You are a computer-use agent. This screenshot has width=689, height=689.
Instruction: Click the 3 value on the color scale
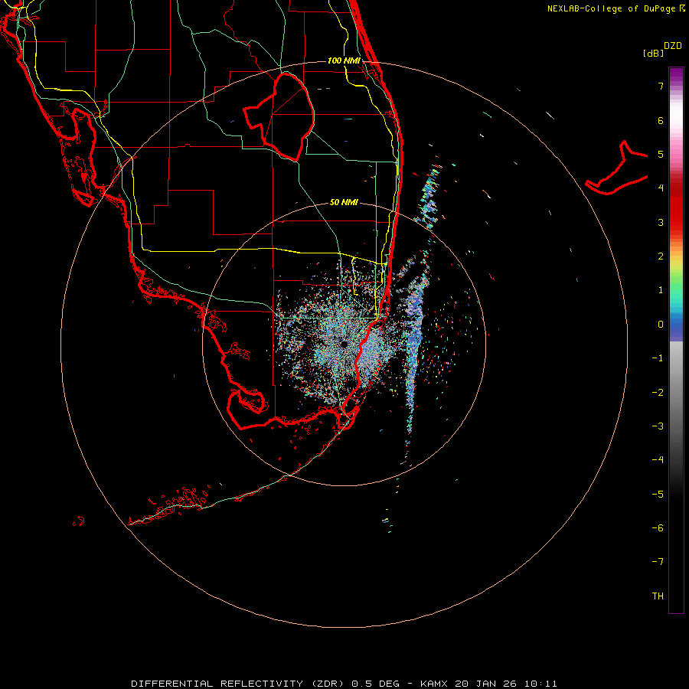(x=661, y=222)
